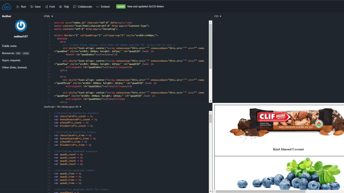Open the JavaScript + No-Library dropdown
This screenshot has height=193, width=344.
click(x=63, y=106)
